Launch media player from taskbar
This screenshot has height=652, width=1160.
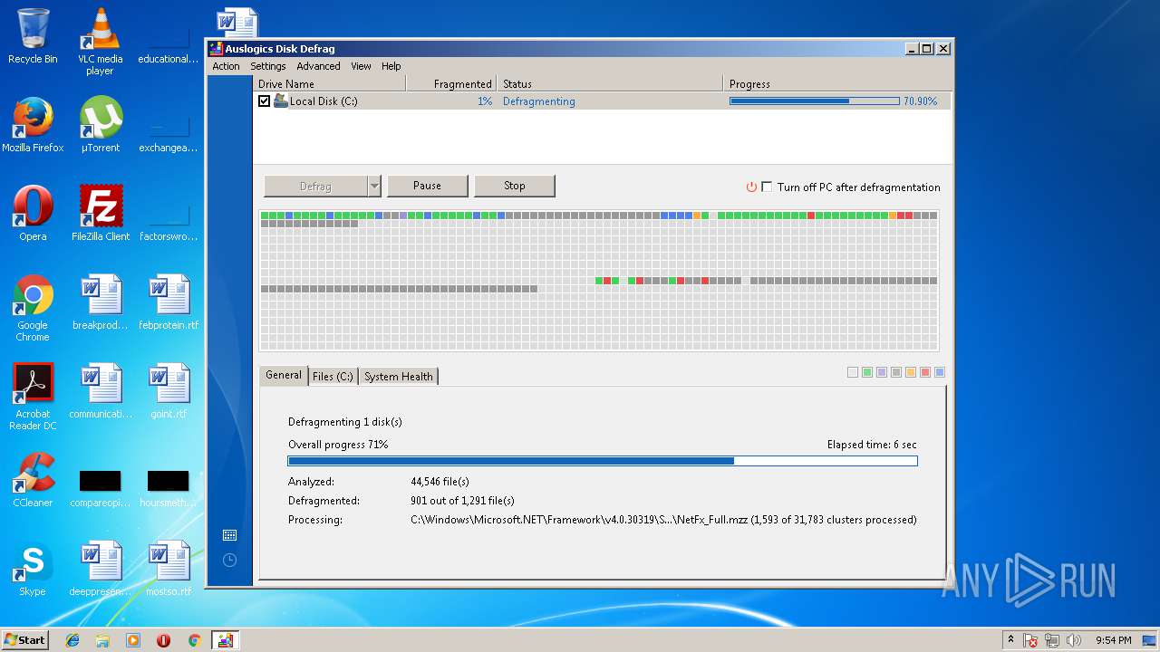tap(133, 640)
